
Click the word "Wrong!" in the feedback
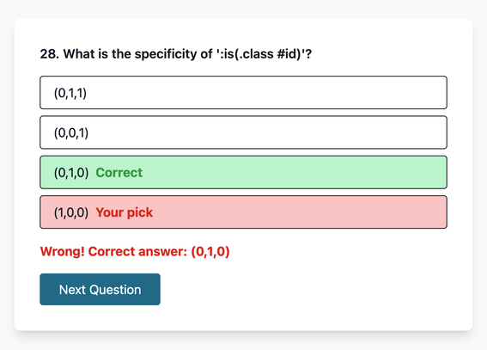63,251
